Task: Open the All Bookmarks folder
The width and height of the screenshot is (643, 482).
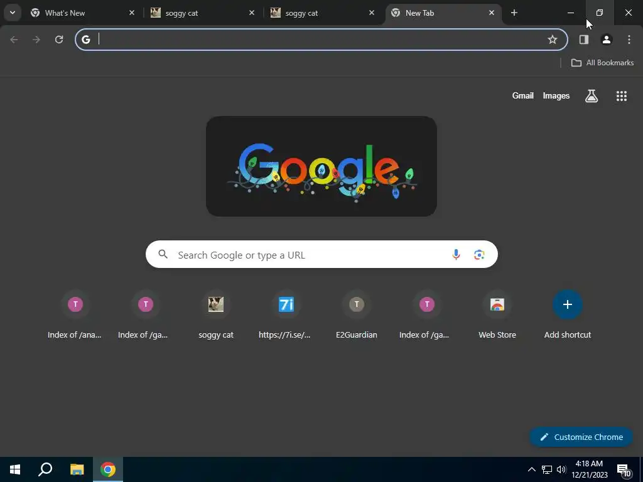Action: pos(602,63)
